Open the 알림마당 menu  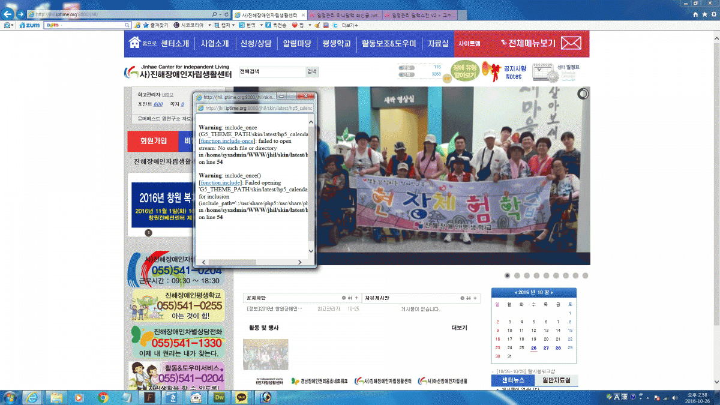(x=296, y=43)
